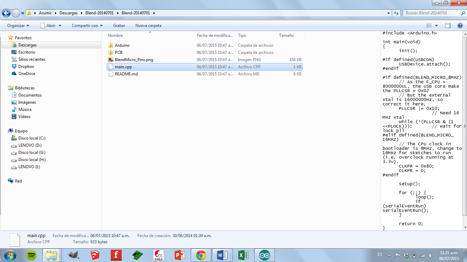Open Fritzing from the taskbar
This screenshot has height=262, width=467.
click(116, 255)
